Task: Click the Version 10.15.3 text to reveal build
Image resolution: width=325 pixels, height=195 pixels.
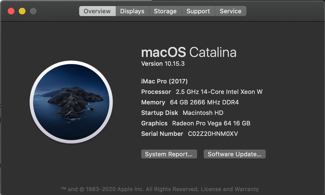Action: click(x=163, y=64)
